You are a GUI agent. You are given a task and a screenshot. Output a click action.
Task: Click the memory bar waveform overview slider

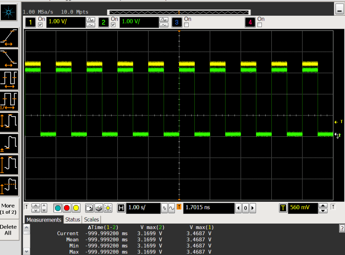tap(179, 12)
